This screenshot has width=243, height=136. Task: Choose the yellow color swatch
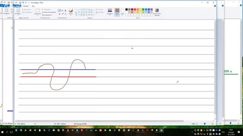[x=140, y=9]
